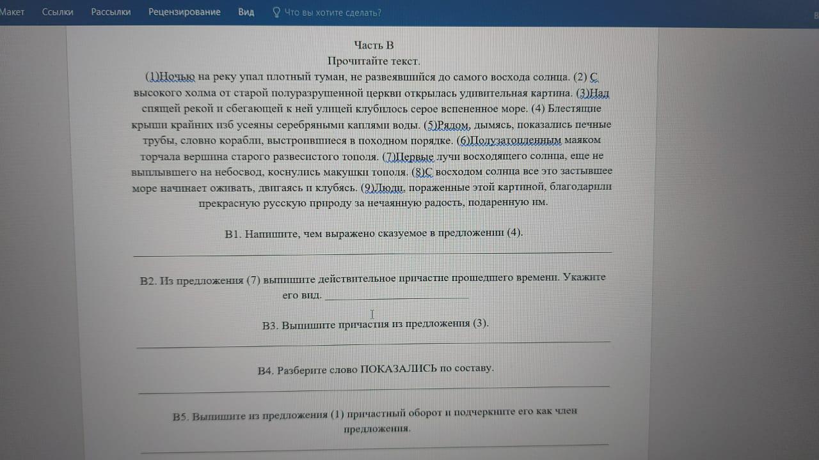
Task: Open the Макет ribbon tab
Action: tap(12, 12)
